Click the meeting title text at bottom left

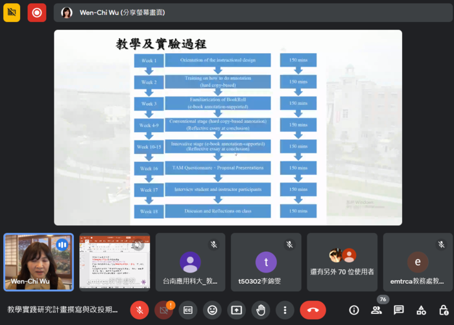tap(62, 309)
